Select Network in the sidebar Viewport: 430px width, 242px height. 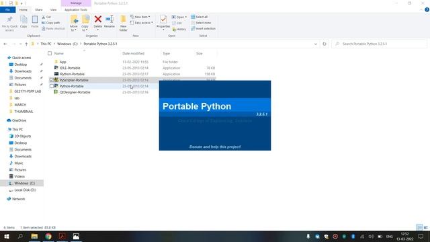[x=18, y=199]
